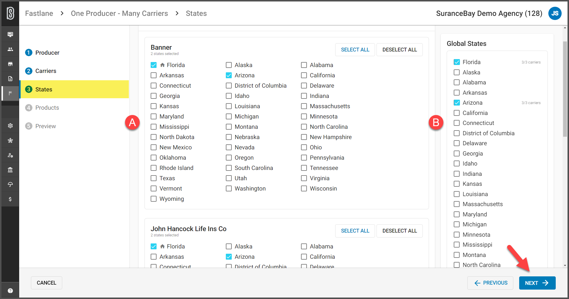Click the step 2 Carriers number badge

tap(29, 71)
